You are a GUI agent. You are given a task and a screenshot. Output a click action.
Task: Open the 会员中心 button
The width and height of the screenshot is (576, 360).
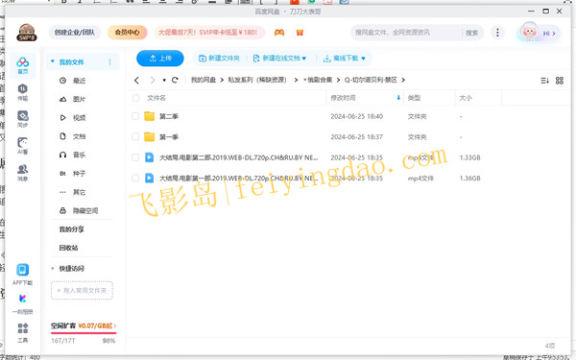click(x=127, y=33)
